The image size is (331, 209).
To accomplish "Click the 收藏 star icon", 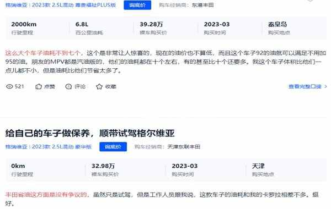I will [x=99, y=86].
